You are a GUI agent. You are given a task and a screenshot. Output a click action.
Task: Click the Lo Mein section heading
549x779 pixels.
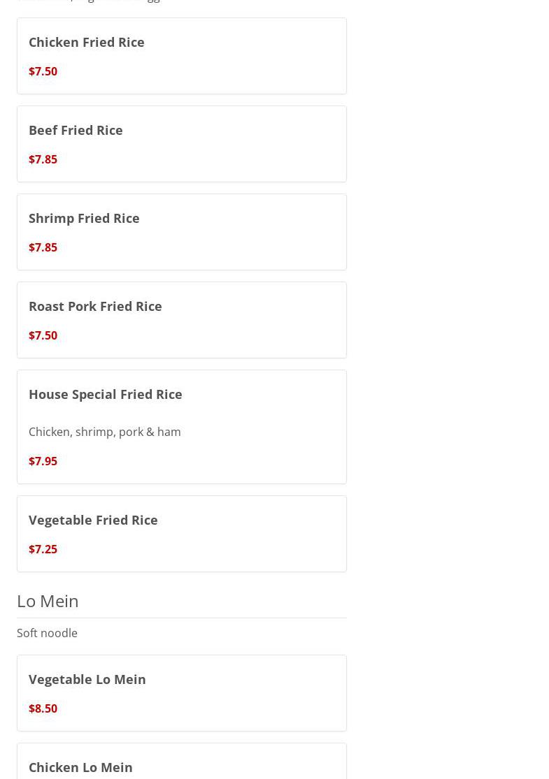point(48,601)
